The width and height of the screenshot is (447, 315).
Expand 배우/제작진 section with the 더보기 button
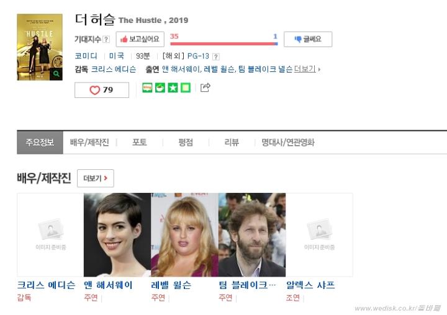point(96,179)
